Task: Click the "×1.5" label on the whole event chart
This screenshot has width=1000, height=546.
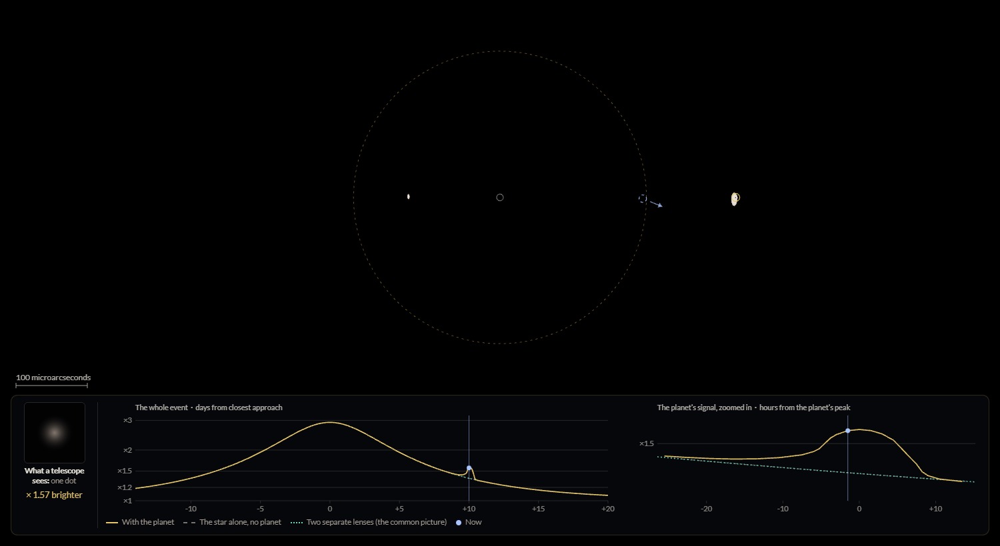Action: [x=125, y=471]
